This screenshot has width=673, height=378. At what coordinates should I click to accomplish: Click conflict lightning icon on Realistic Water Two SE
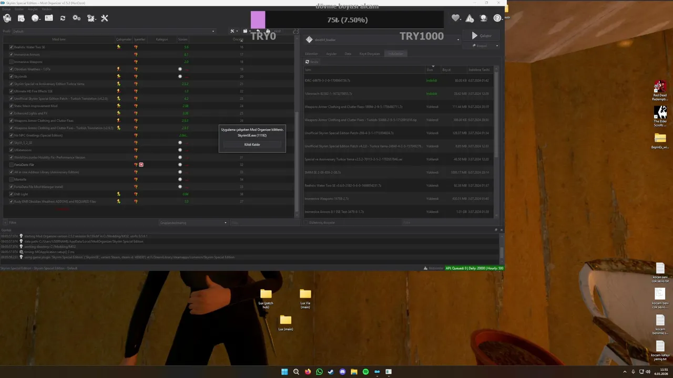coord(118,47)
